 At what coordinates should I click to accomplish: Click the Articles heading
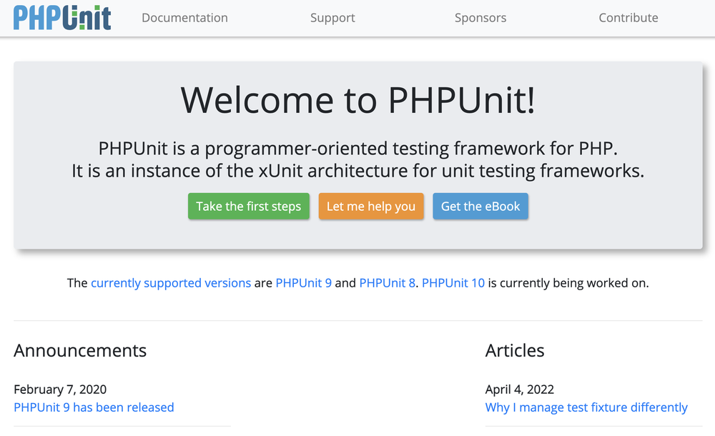pos(515,350)
